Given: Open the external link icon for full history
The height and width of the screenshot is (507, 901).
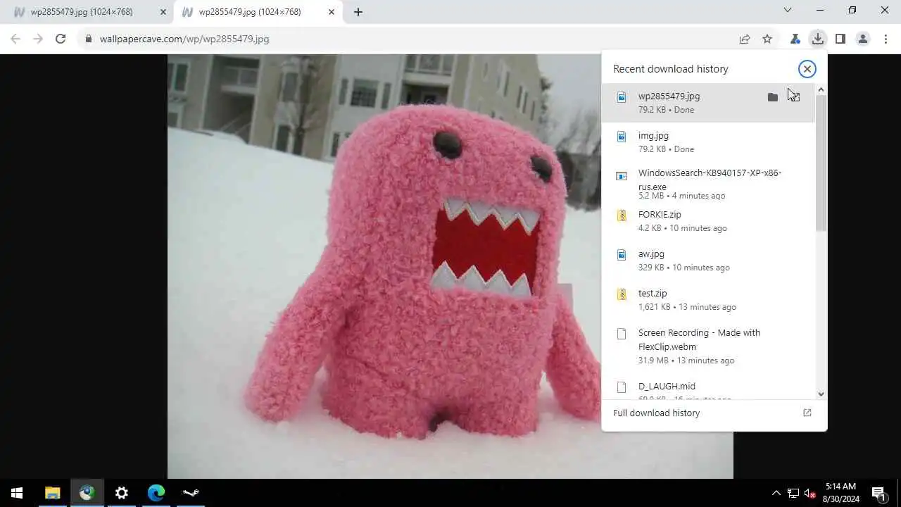Looking at the screenshot, I should (x=807, y=413).
